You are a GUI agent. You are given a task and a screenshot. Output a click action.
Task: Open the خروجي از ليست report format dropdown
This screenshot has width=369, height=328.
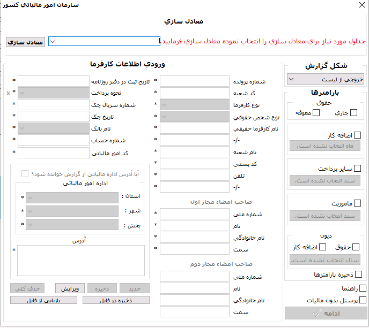point(326,79)
